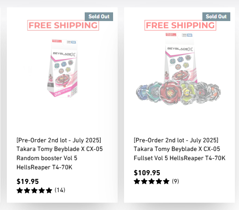Click the five-star rating under $19.95
This screenshot has height=210, width=239.
click(x=34, y=190)
